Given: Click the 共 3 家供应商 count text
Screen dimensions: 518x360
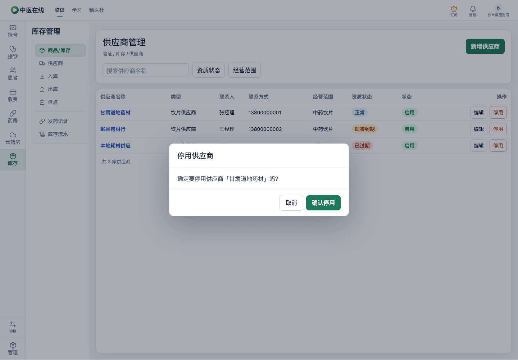Looking at the screenshot, I should point(116,162).
